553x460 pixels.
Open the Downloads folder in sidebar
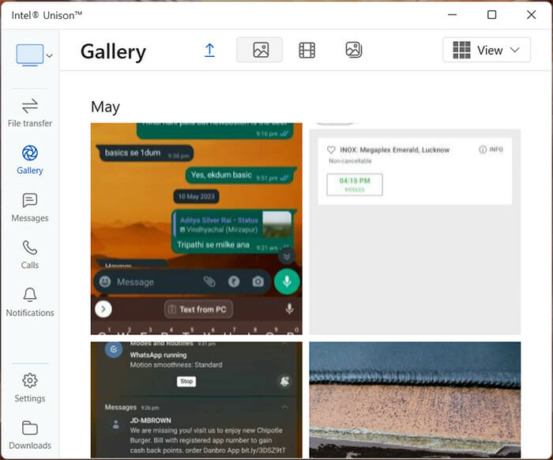click(30, 434)
